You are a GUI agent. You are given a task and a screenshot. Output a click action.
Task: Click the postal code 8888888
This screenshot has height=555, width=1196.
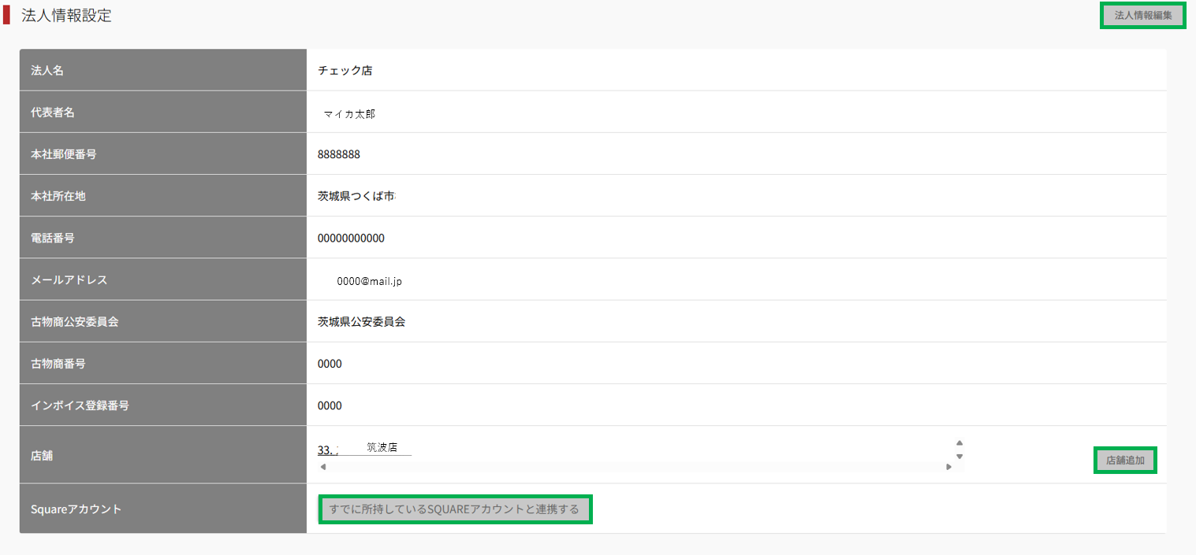click(339, 154)
